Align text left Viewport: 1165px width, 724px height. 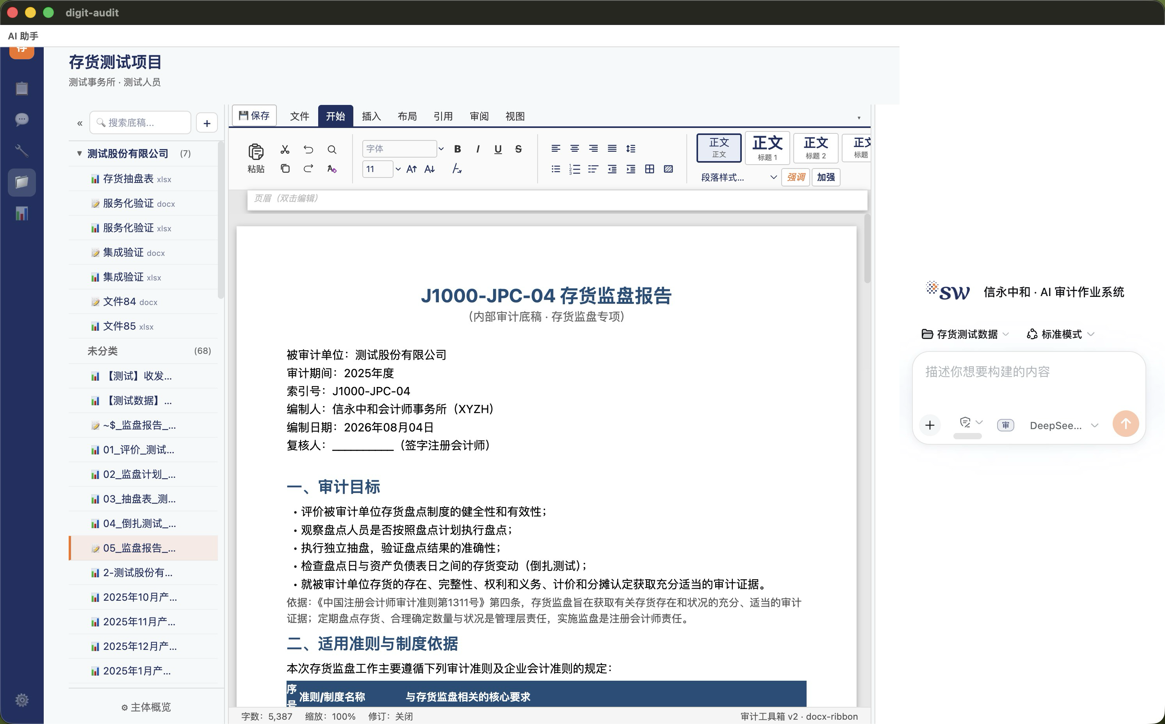556,149
